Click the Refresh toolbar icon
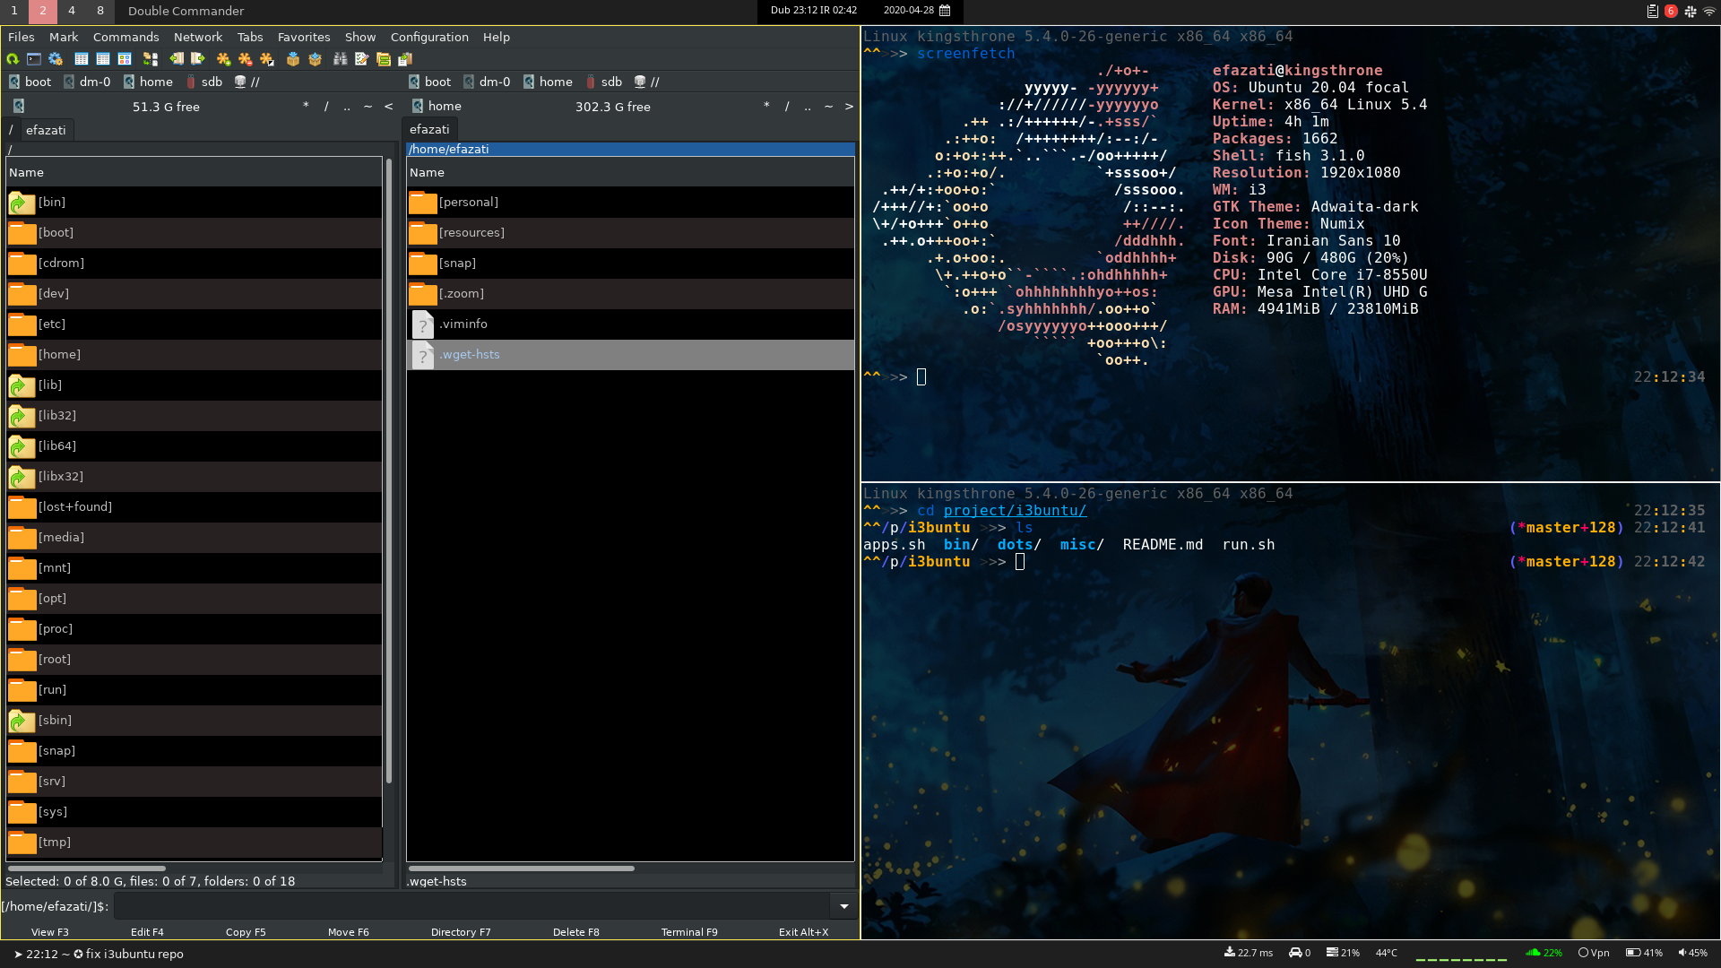This screenshot has height=968, width=1721. [13, 59]
